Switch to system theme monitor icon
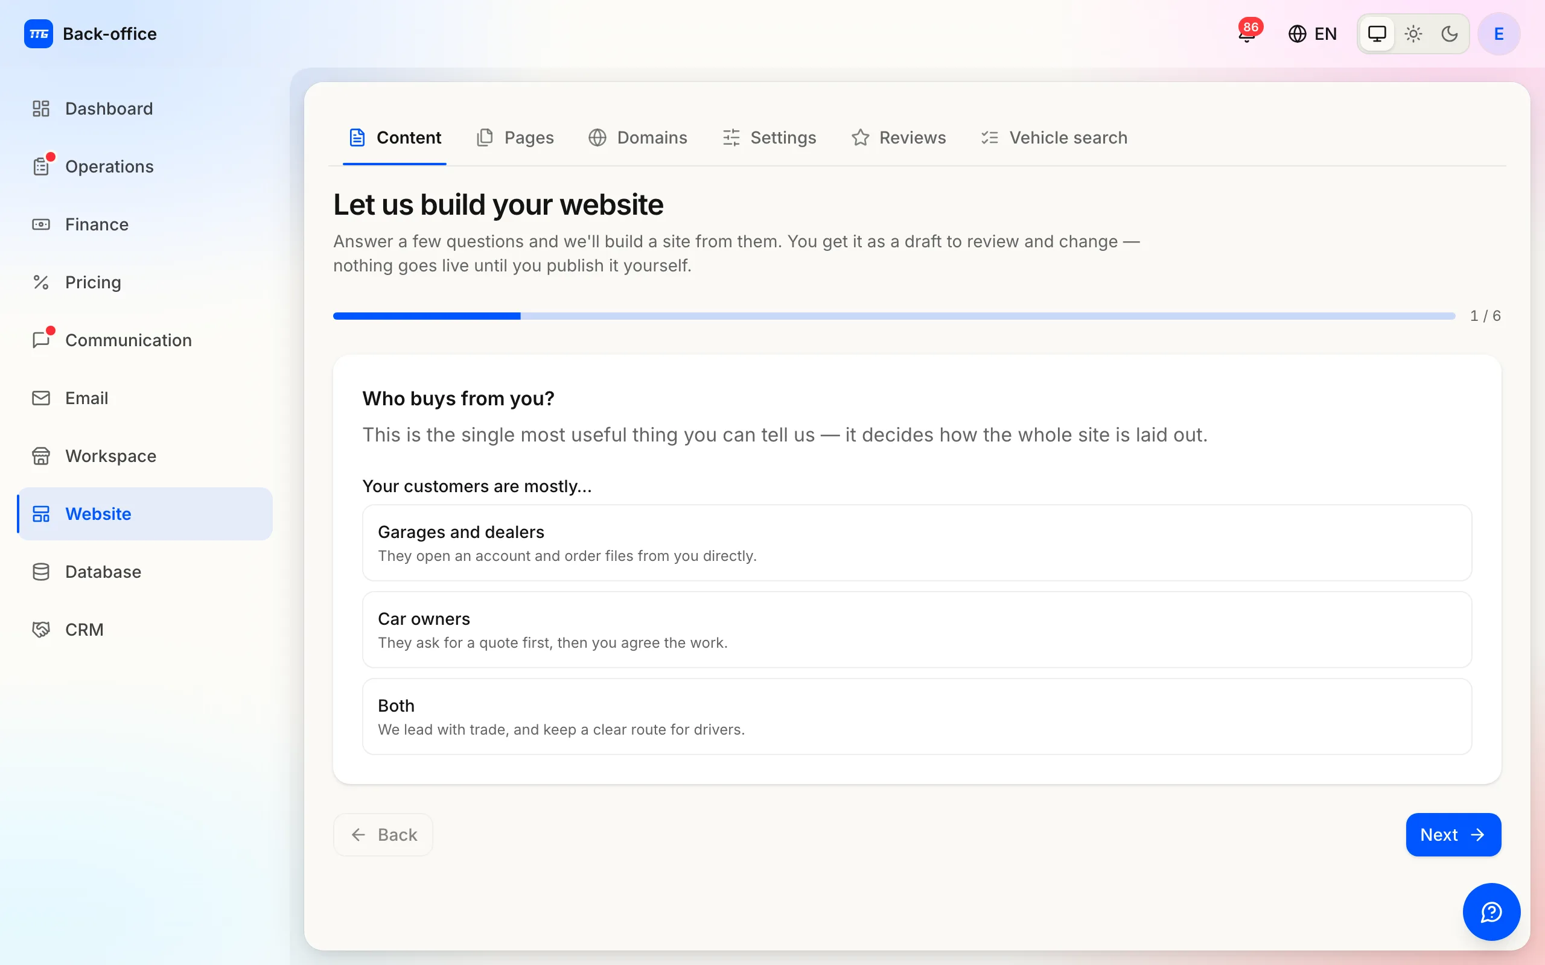 pyautogui.click(x=1377, y=34)
